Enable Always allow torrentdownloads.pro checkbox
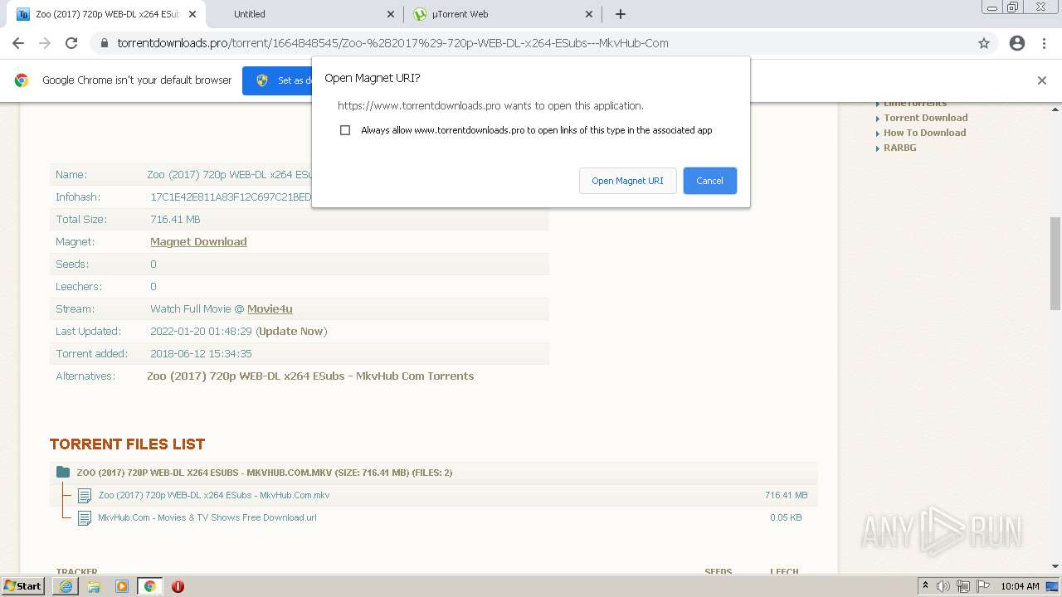The height and width of the screenshot is (597, 1062). 345,130
